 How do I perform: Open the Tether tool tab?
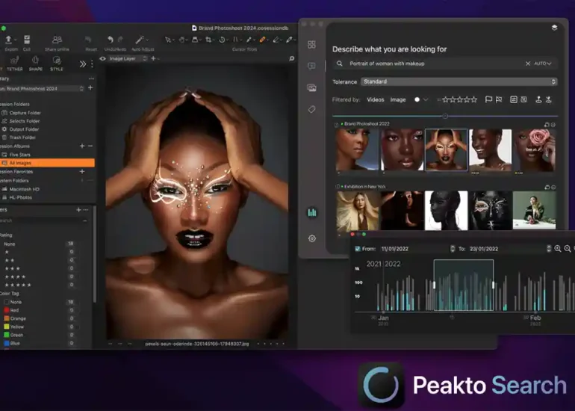(x=15, y=63)
